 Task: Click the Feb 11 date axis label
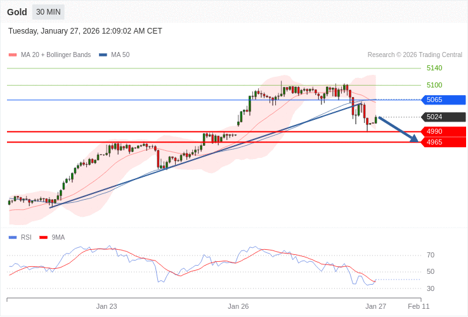(x=419, y=306)
